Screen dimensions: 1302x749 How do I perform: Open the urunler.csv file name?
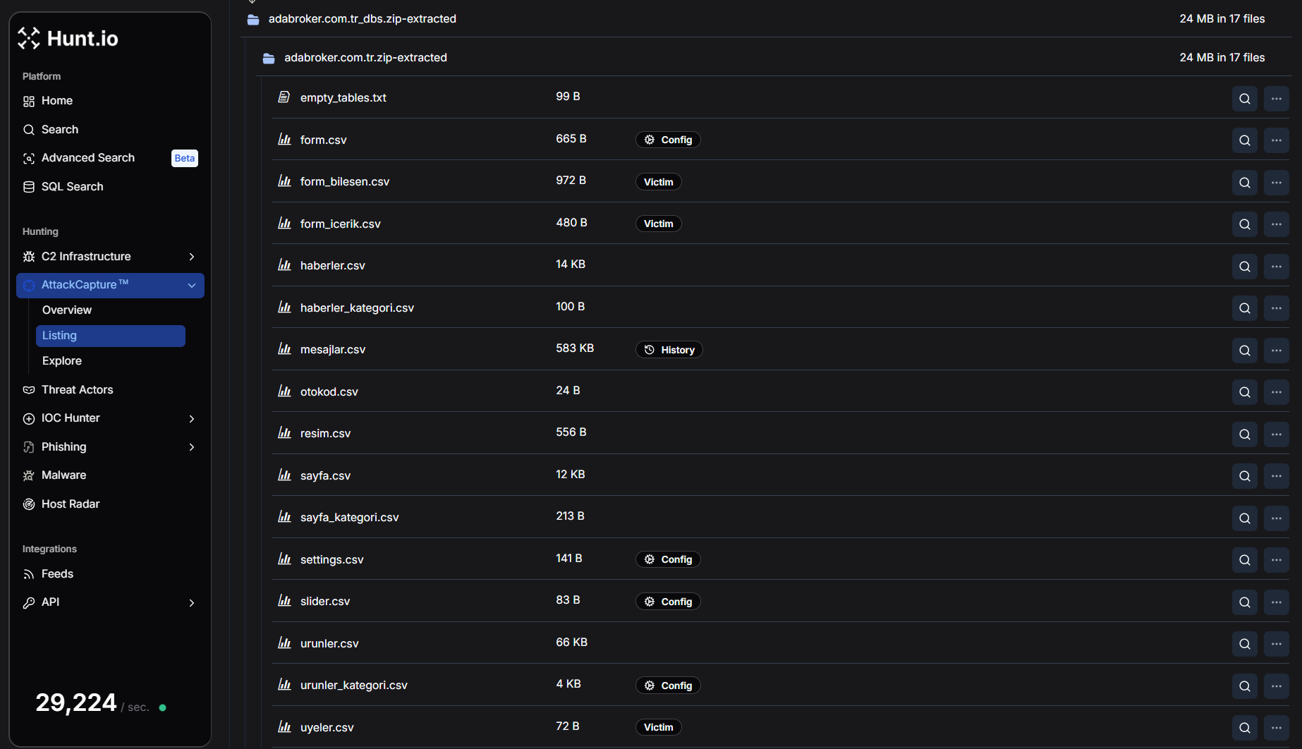point(329,644)
